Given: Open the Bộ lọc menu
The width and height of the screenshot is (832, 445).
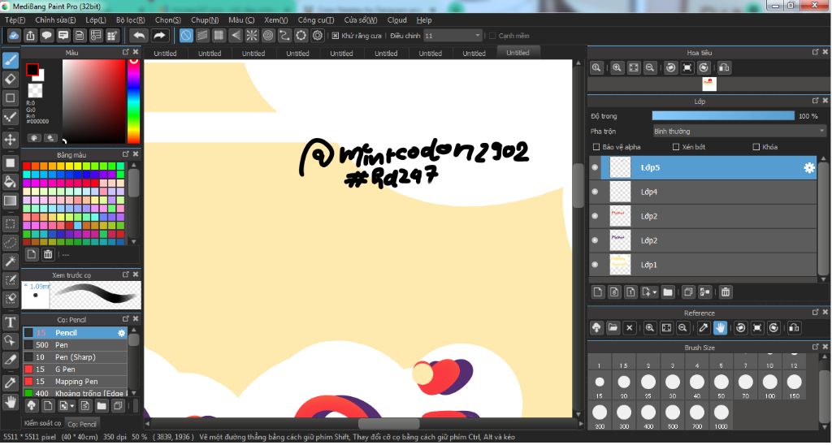Looking at the screenshot, I should pyautogui.click(x=131, y=20).
